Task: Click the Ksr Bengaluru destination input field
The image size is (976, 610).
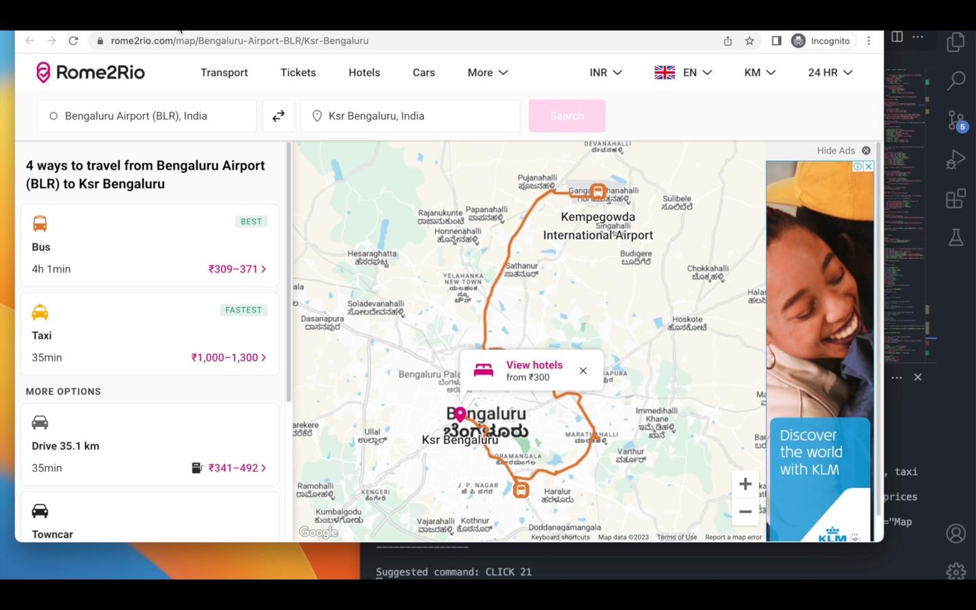Action: [x=411, y=116]
